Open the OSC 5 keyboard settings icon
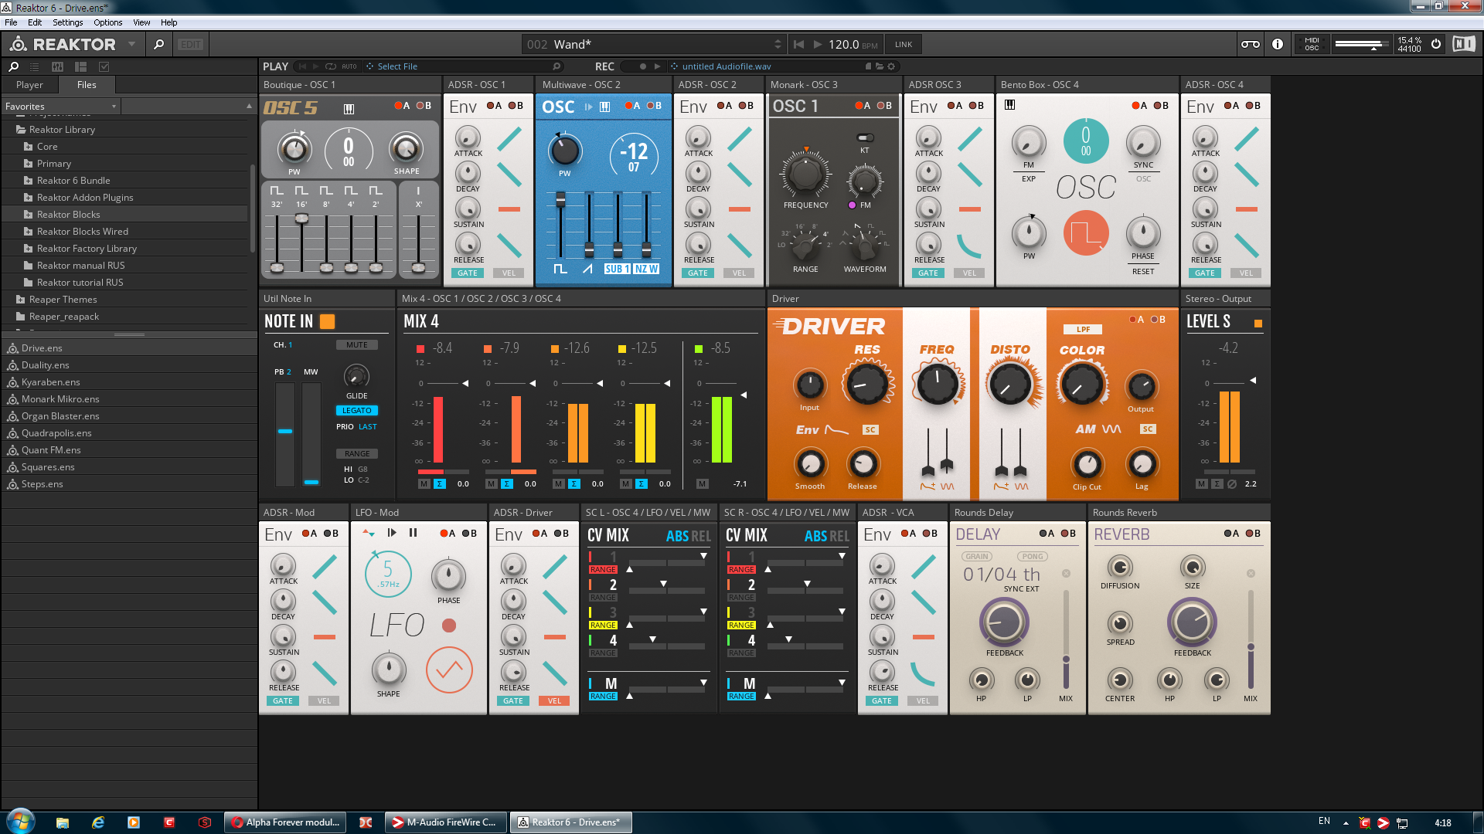This screenshot has width=1484, height=834. [349, 109]
